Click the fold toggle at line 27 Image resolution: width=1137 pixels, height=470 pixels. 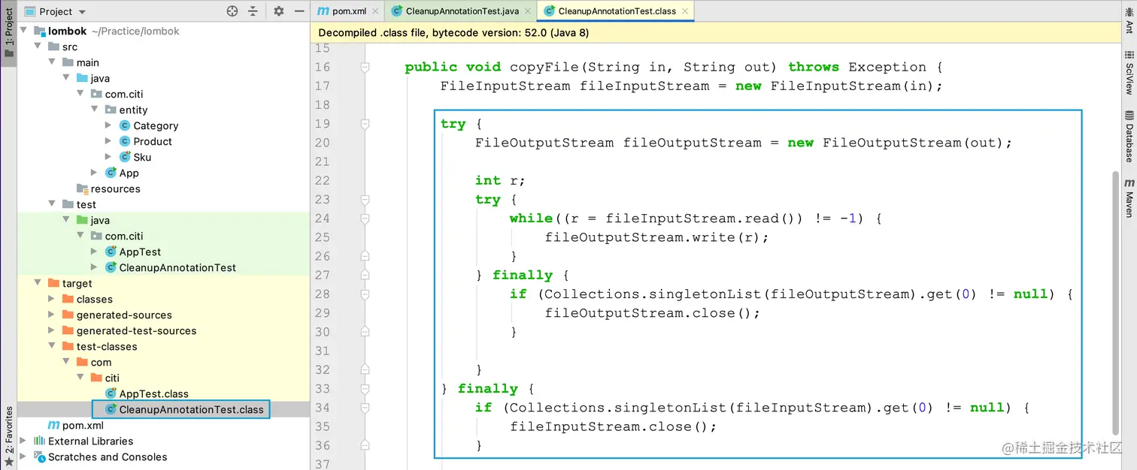[365, 275]
